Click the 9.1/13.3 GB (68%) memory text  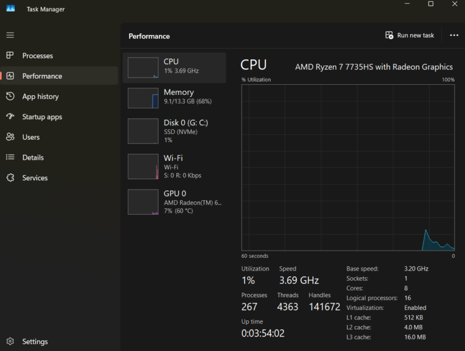coord(188,102)
